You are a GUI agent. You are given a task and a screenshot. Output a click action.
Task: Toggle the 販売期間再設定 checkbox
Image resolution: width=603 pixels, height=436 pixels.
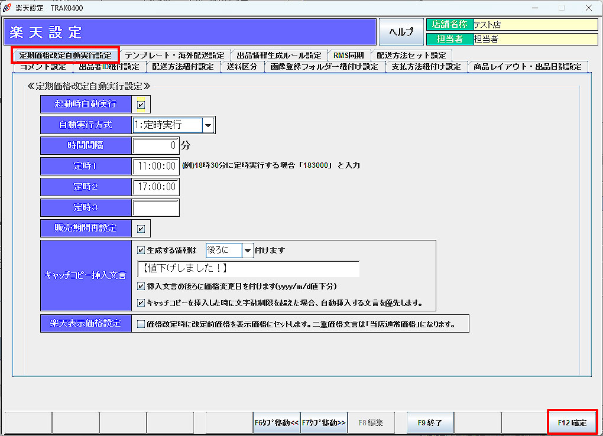(x=141, y=229)
